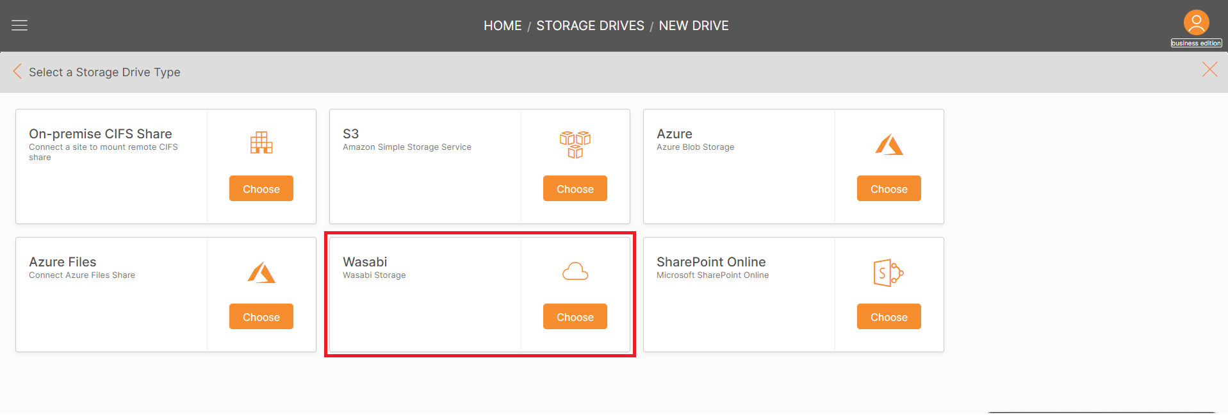
Task: Click 'Connect Azure Files Share' description
Action: point(82,275)
